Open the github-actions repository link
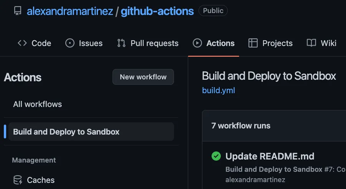This screenshot has height=189, width=346. (157, 11)
